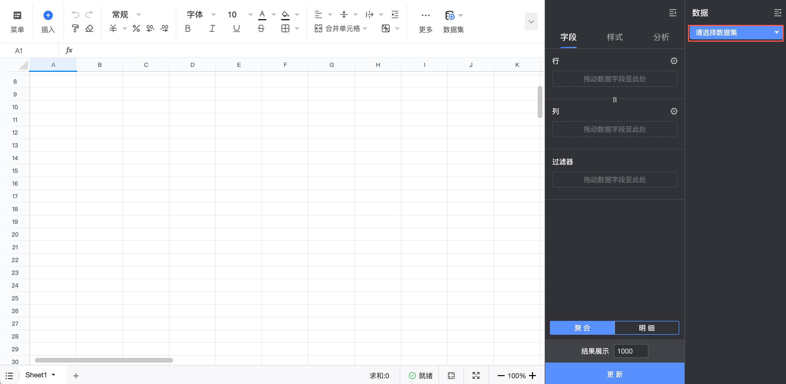This screenshot has width=786, height=384.
Task: Click swap rows and columns icon
Action: (615, 100)
